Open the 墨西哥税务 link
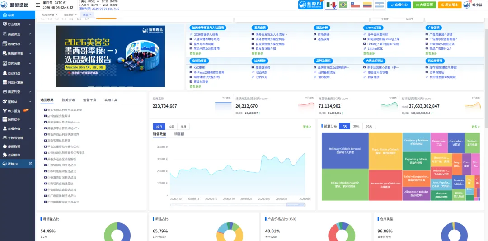The image size is (488, 241). pyautogui.click(x=263, y=67)
